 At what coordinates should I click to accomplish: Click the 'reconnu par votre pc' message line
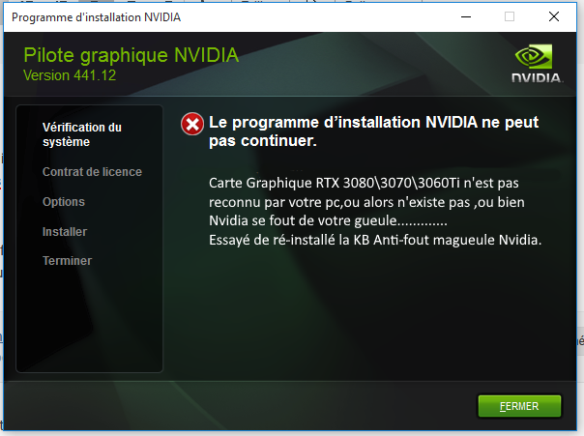366,202
